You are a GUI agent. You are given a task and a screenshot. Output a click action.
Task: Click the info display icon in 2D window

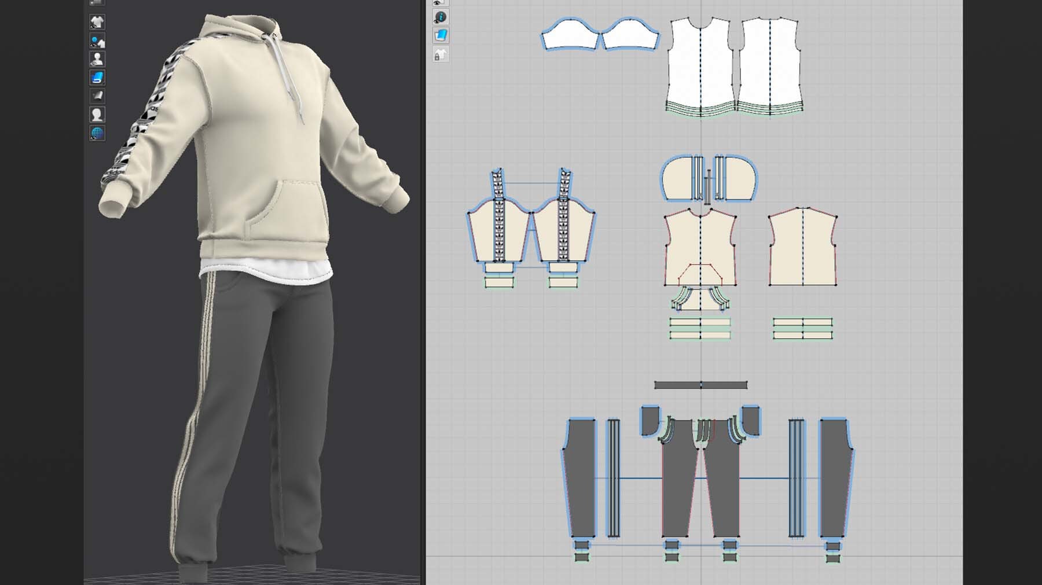point(441,17)
